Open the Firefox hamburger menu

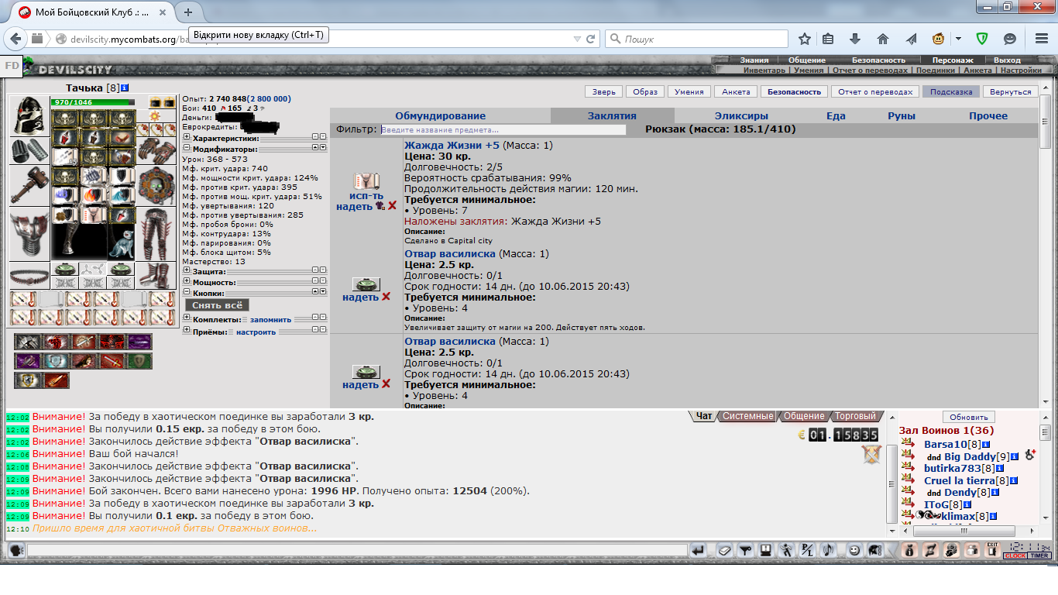pos(1040,39)
